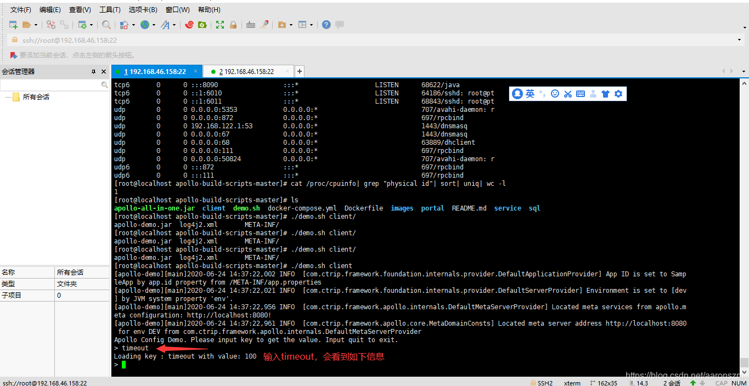Open IME emoji smiley icon
The image size is (749, 386).
coord(555,94)
